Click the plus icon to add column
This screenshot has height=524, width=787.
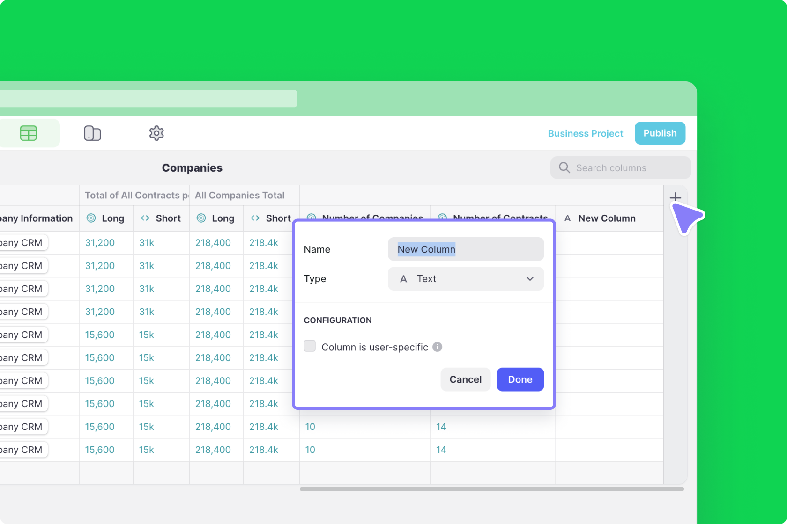click(675, 197)
